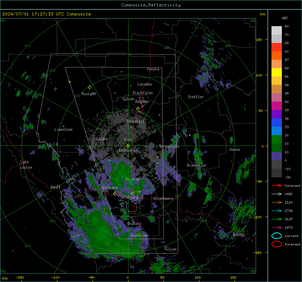302x282 pixels.
Task: Click the Lacombe town label
Action: [x=144, y=84]
